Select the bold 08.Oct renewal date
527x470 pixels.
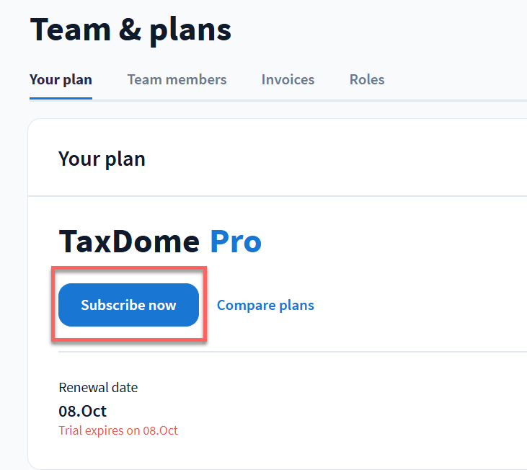(x=82, y=411)
